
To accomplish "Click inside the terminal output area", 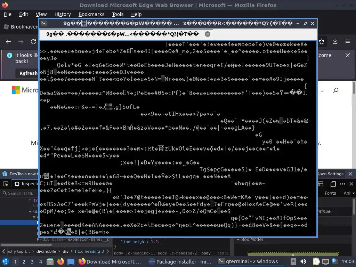I will coord(178,138).
